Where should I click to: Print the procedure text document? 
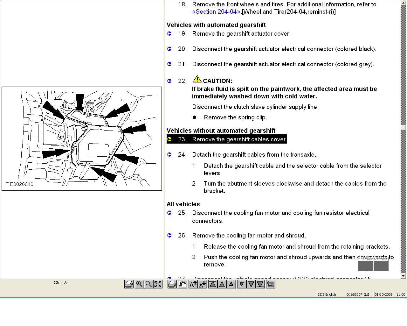(172, 284)
